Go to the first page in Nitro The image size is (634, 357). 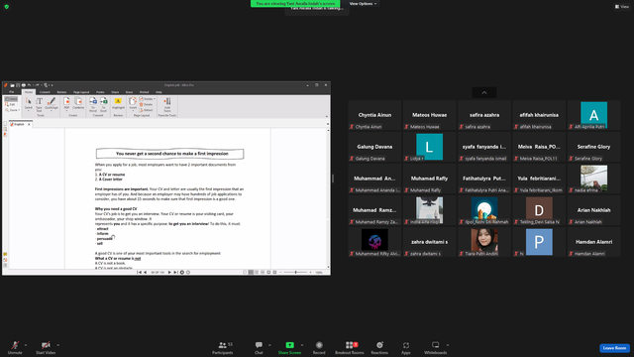point(139,273)
